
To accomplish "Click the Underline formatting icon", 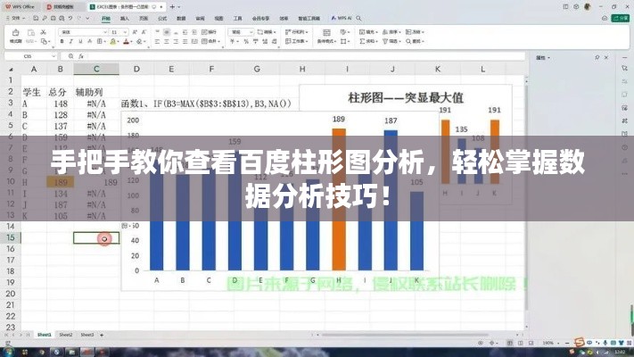I will pos(81,42).
